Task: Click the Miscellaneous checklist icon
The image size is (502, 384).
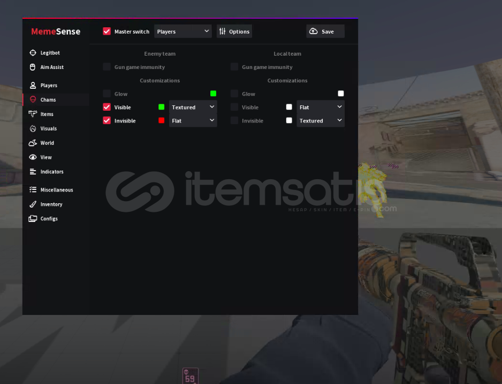Action: pos(33,190)
